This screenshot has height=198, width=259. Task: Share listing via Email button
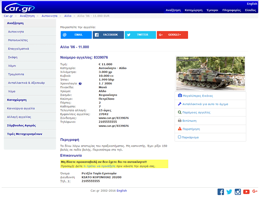click(76, 35)
